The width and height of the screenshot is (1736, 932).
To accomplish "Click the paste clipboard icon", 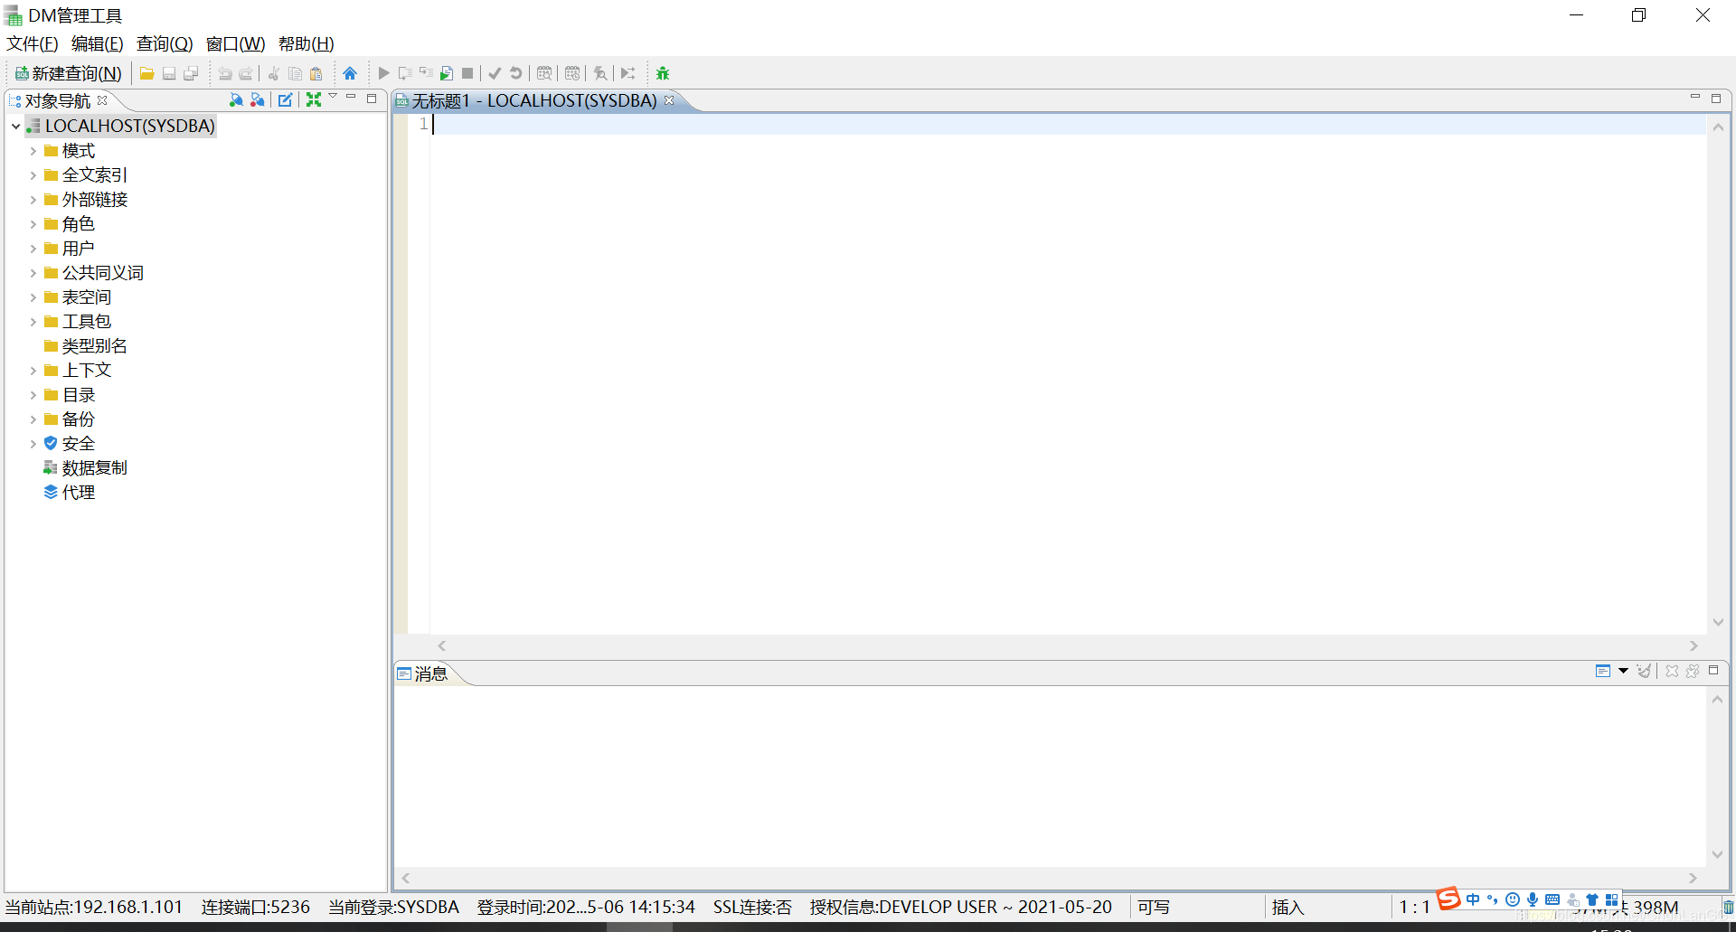I will (316, 73).
